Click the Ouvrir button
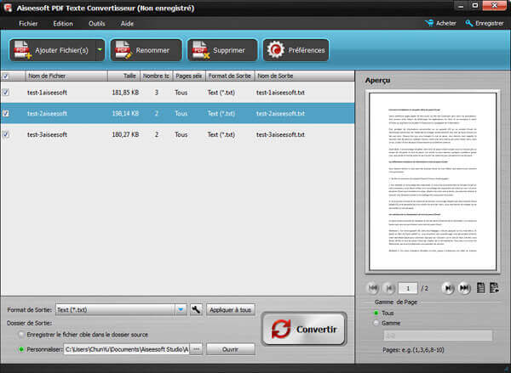This screenshot has height=373, width=511. point(231,349)
